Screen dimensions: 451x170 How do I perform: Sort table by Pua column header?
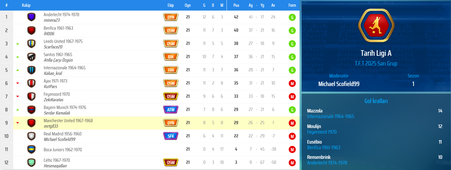coord(236,5)
